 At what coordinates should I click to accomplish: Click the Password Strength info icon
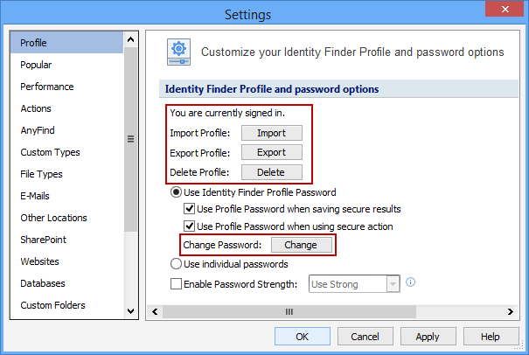click(410, 282)
